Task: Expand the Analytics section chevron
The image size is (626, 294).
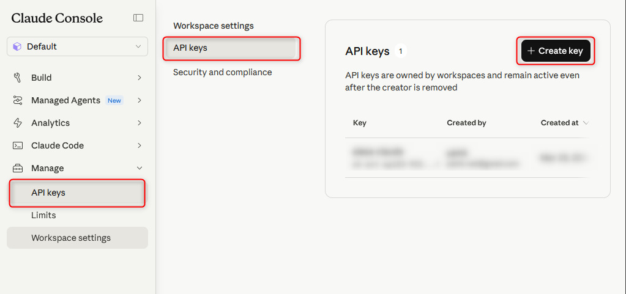Action: (x=140, y=123)
